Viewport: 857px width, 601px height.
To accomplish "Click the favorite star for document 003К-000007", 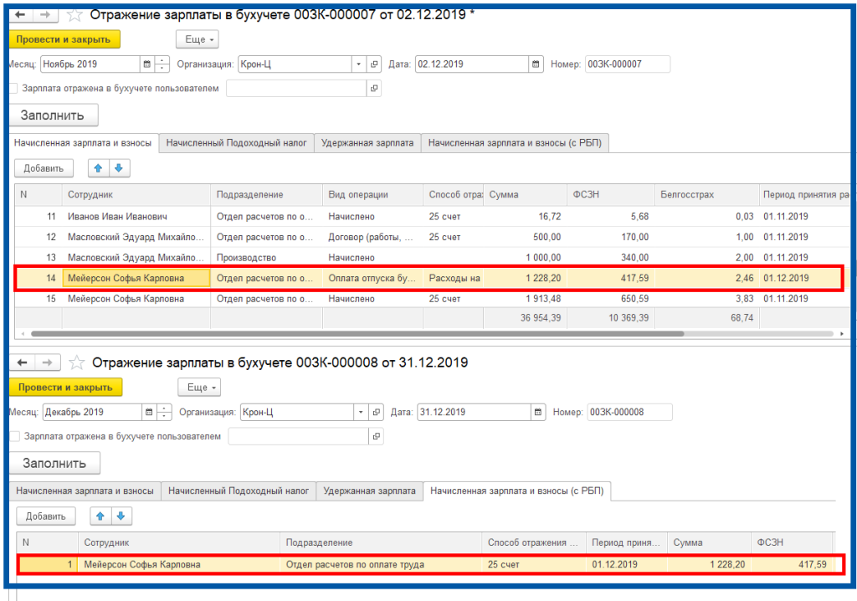I will point(74,15).
